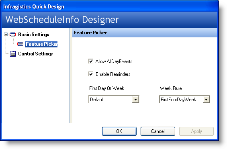Open the First Day Of Week dropdown arrow
Screen dimensions: 227x149
[135, 99]
